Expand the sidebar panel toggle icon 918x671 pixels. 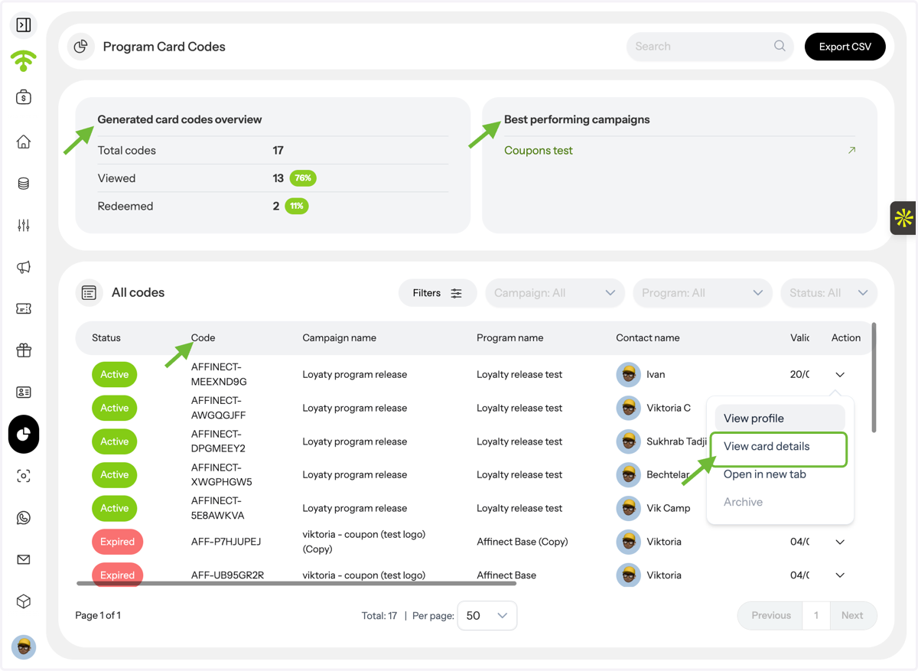(x=24, y=25)
